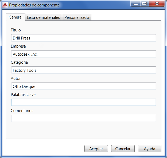Click the empty Palabras clave input box
This screenshot has width=167, height=158.
click(83, 102)
